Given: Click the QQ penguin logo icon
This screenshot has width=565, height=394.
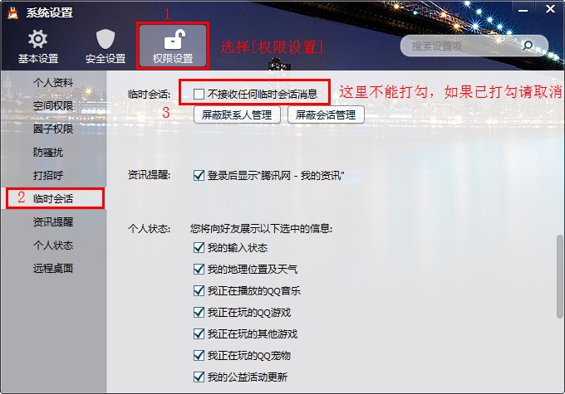Looking at the screenshot, I should click(13, 12).
